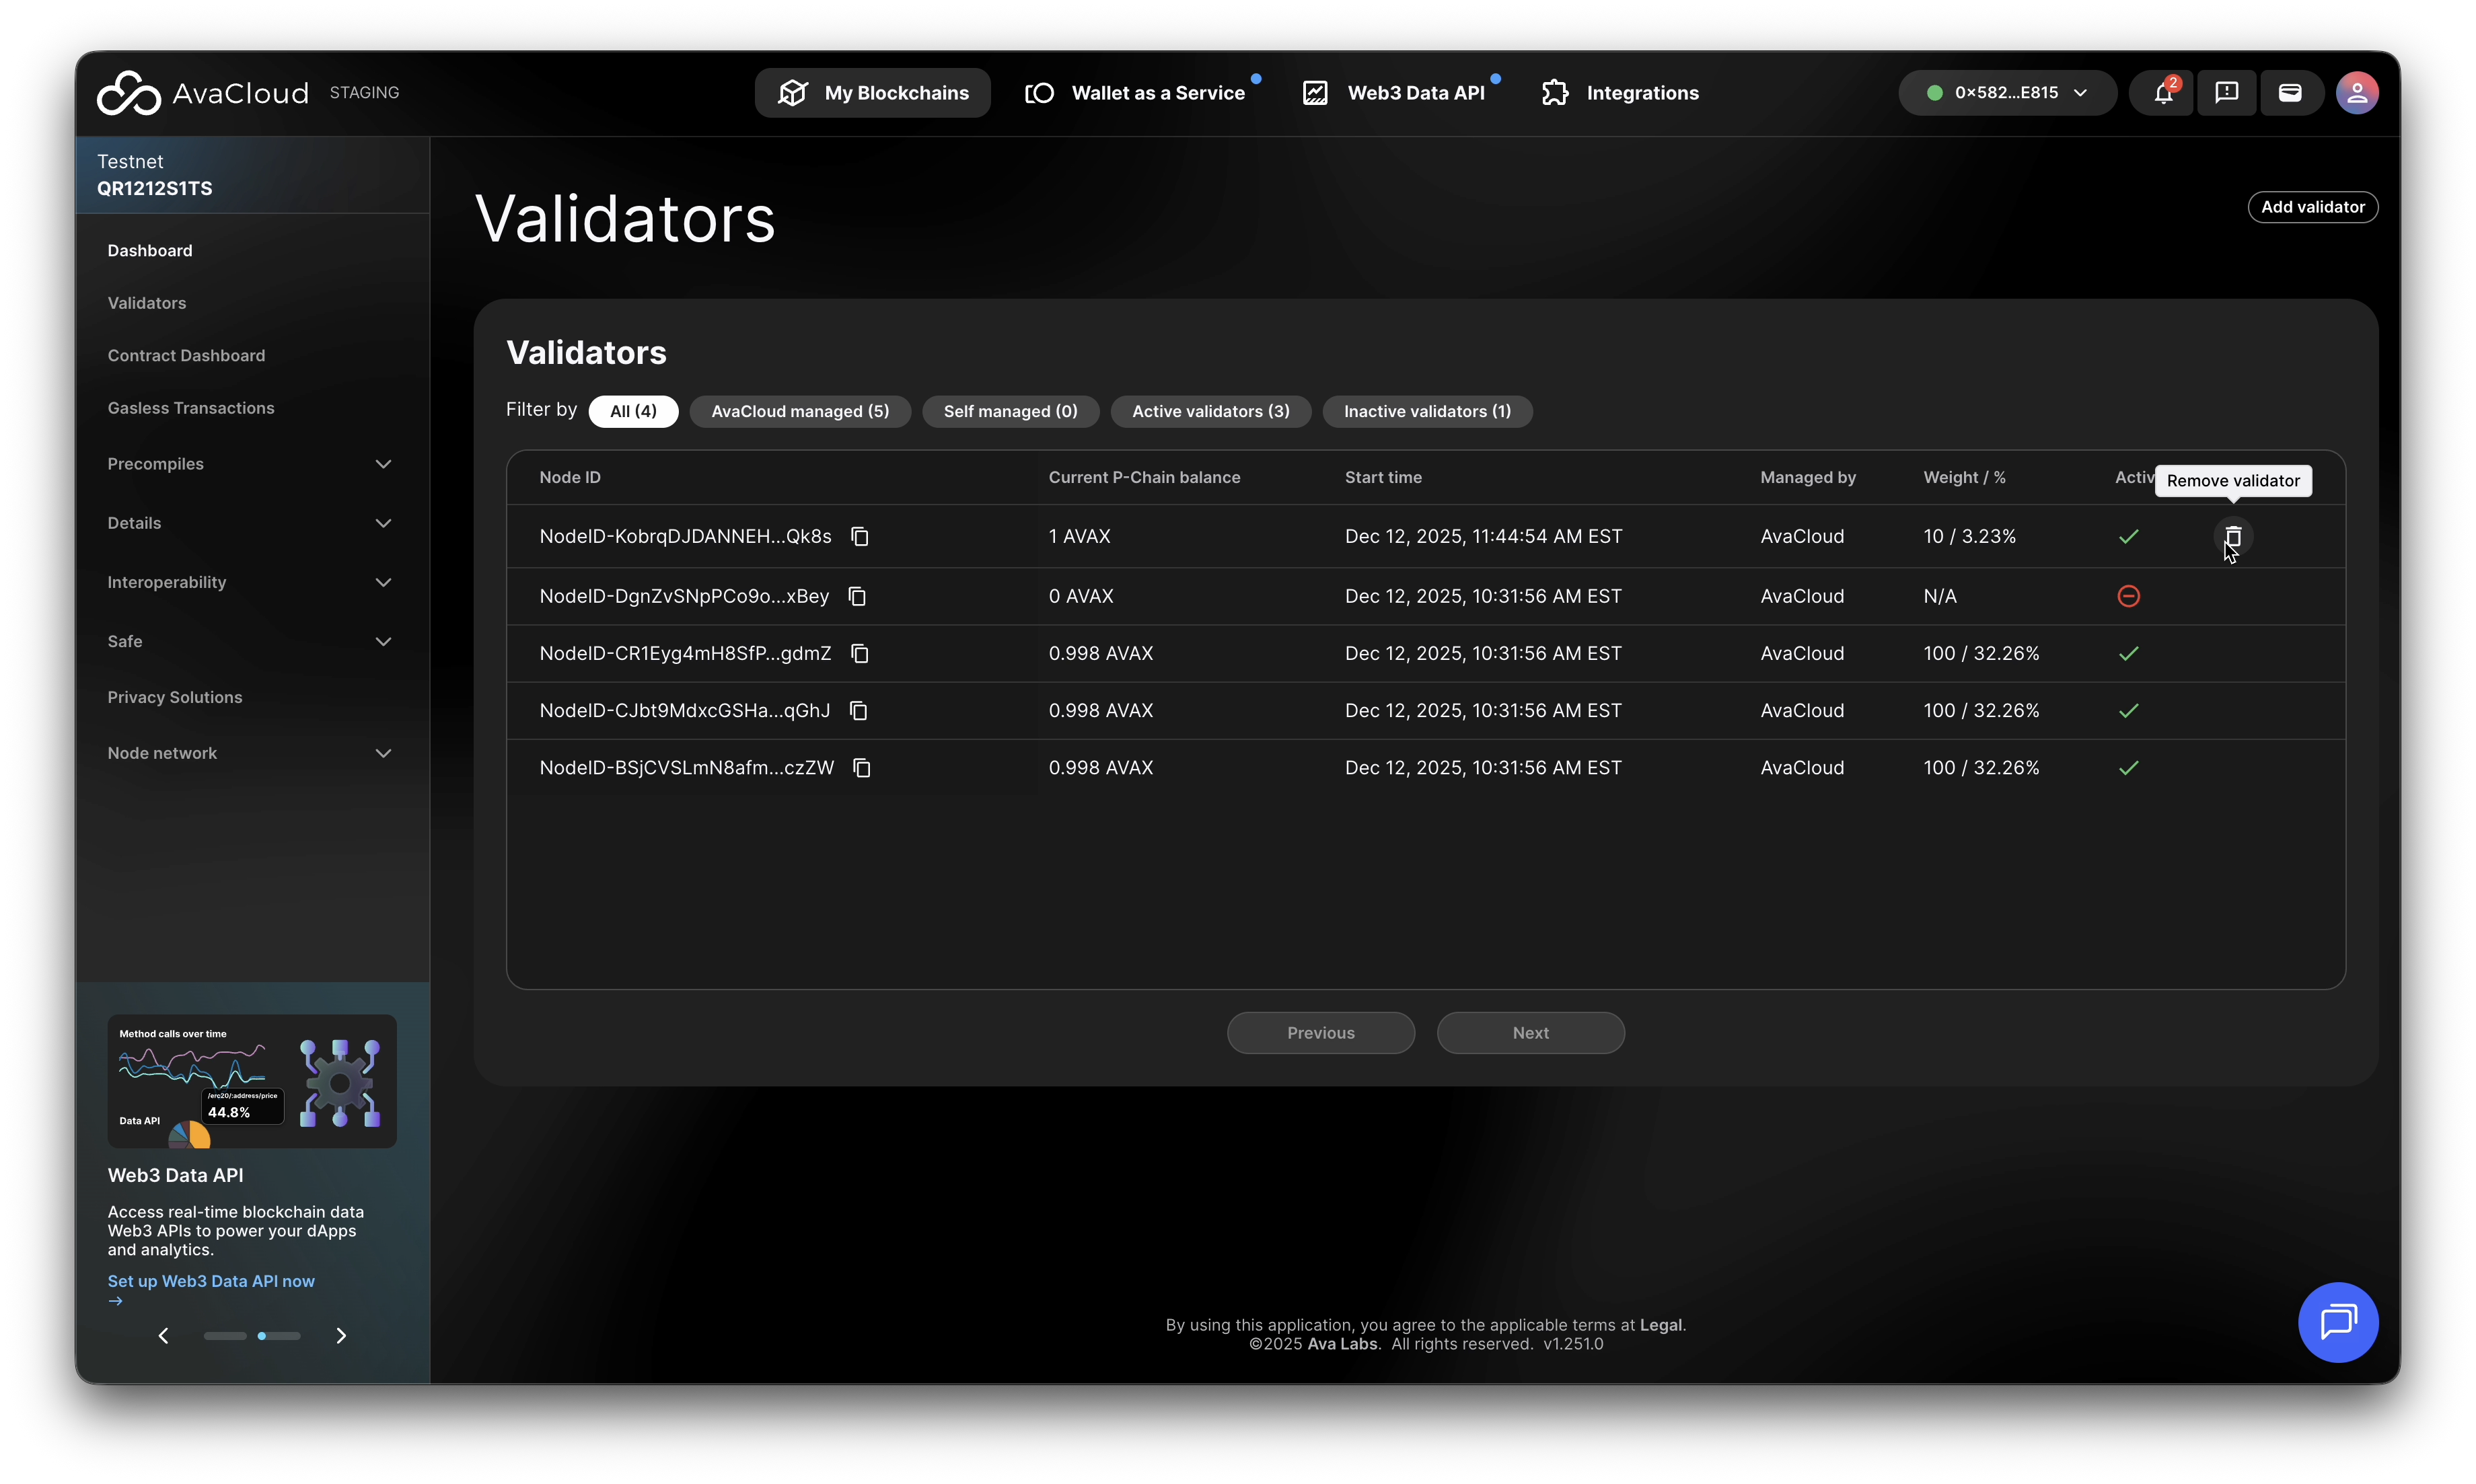This screenshot has width=2476, height=1484.
Task: Copy the NodeID-BSjCVSLmN8afm node ID
Action: pyautogui.click(x=861, y=768)
